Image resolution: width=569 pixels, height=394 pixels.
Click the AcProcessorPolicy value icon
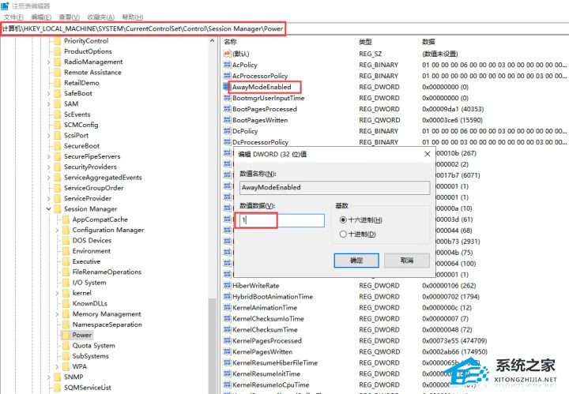tap(227, 76)
